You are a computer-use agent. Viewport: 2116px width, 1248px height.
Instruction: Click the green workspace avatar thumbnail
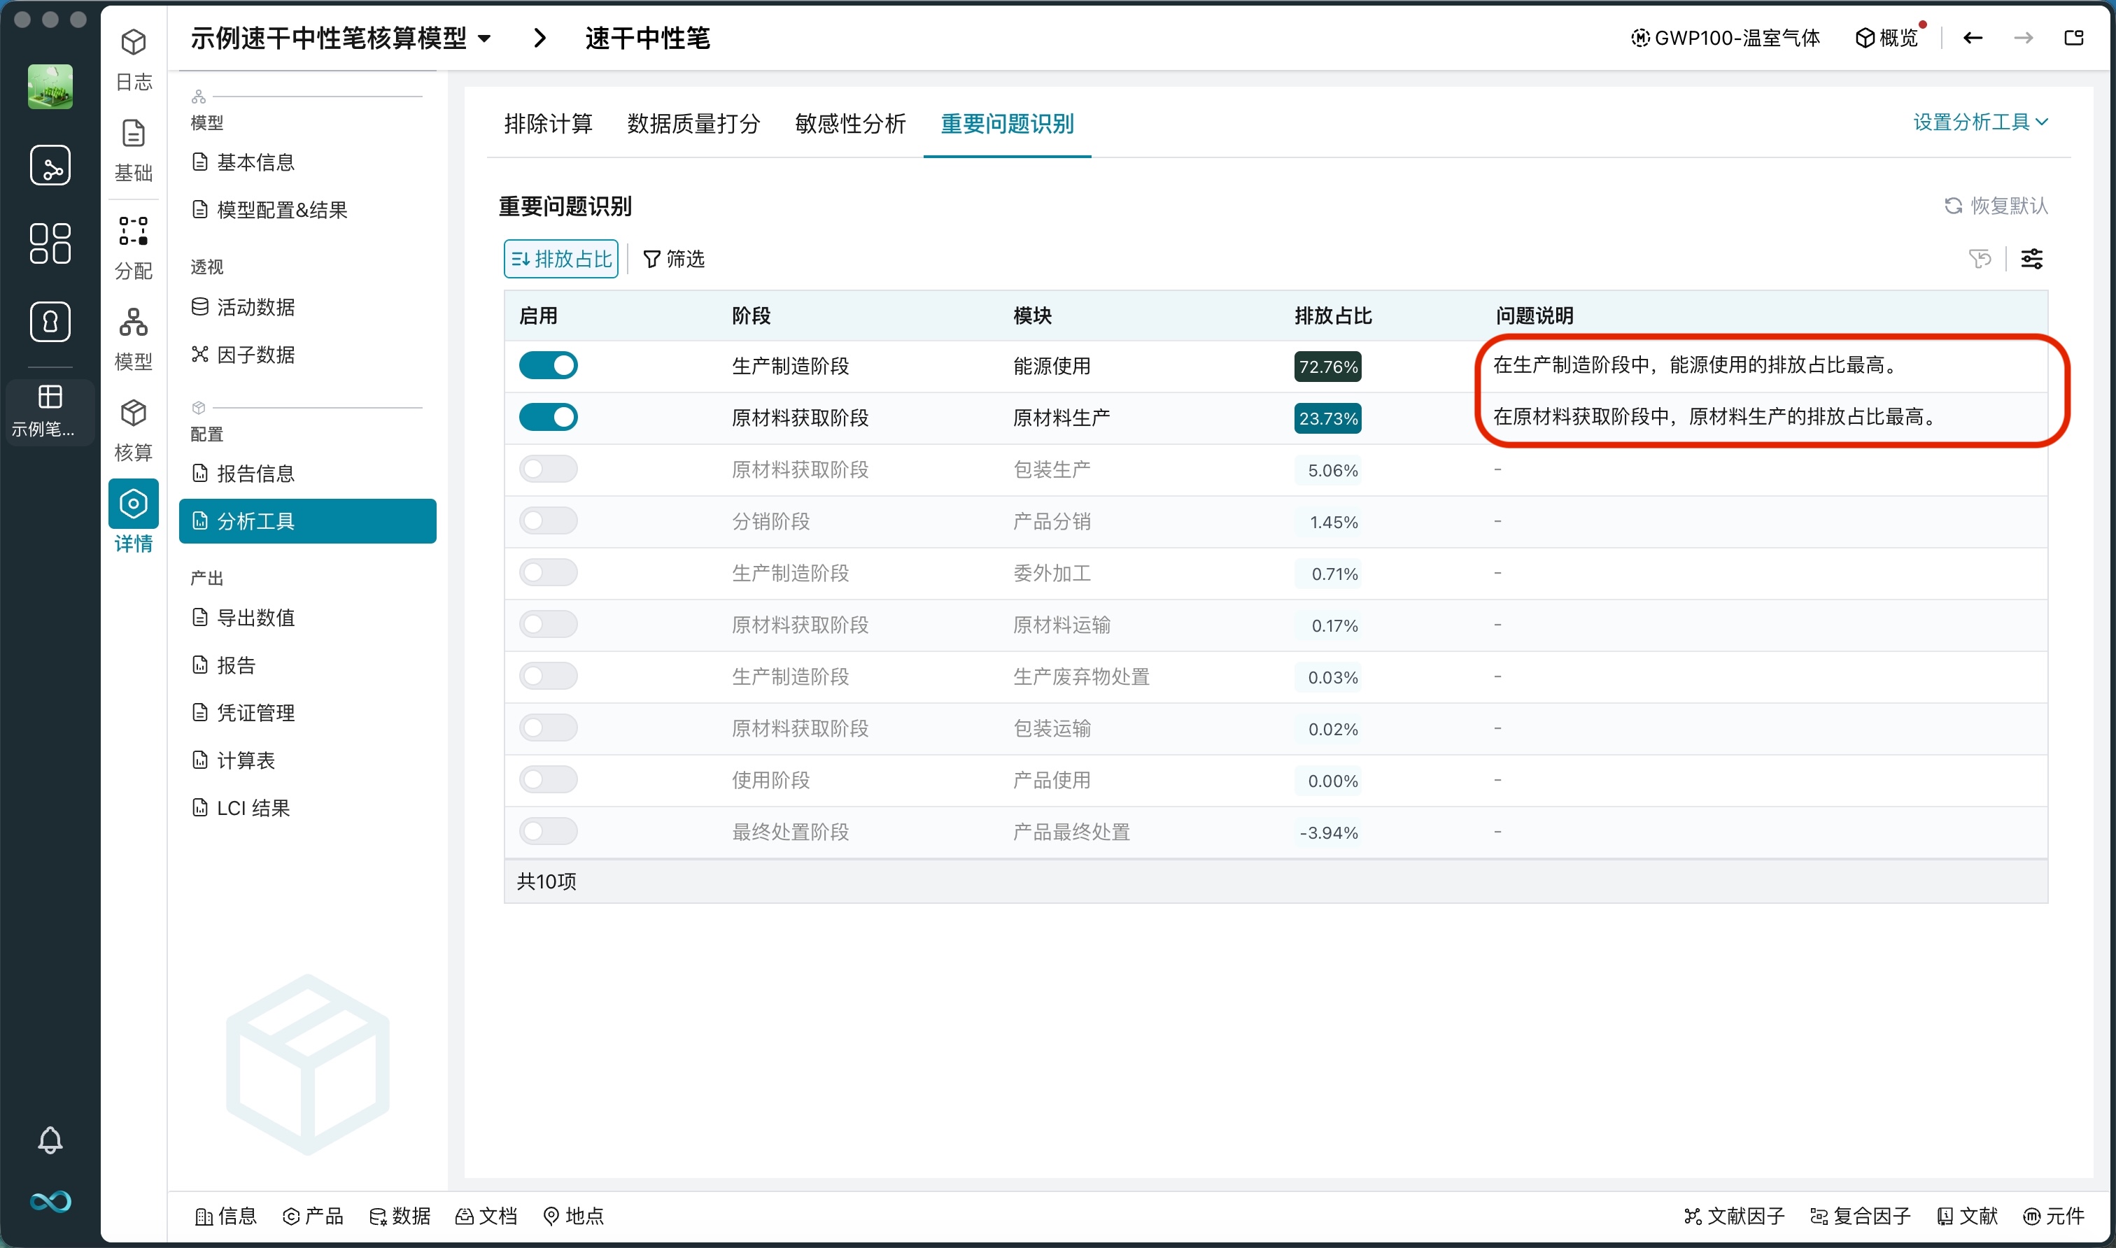coord(50,87)
